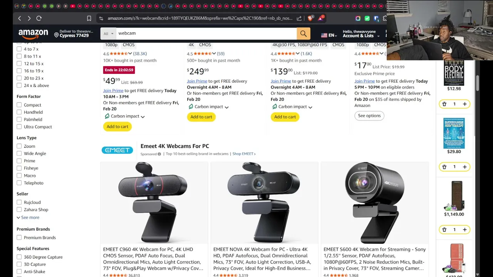Screen dimensions: 493x277
Task: Increase quantity of the $29.80 cart item
Action: [x=464, y=167]
